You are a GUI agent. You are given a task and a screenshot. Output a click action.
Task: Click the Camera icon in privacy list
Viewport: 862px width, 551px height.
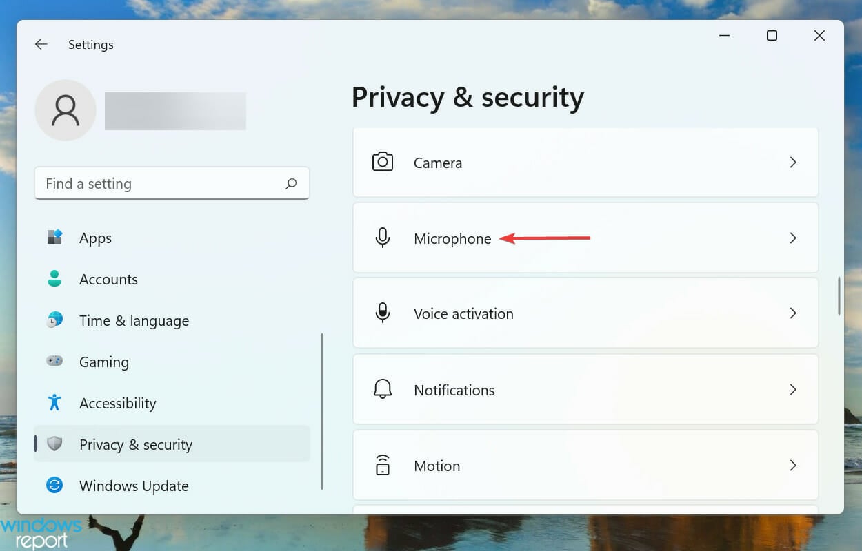pyautogui.click(x=383, y=162)
